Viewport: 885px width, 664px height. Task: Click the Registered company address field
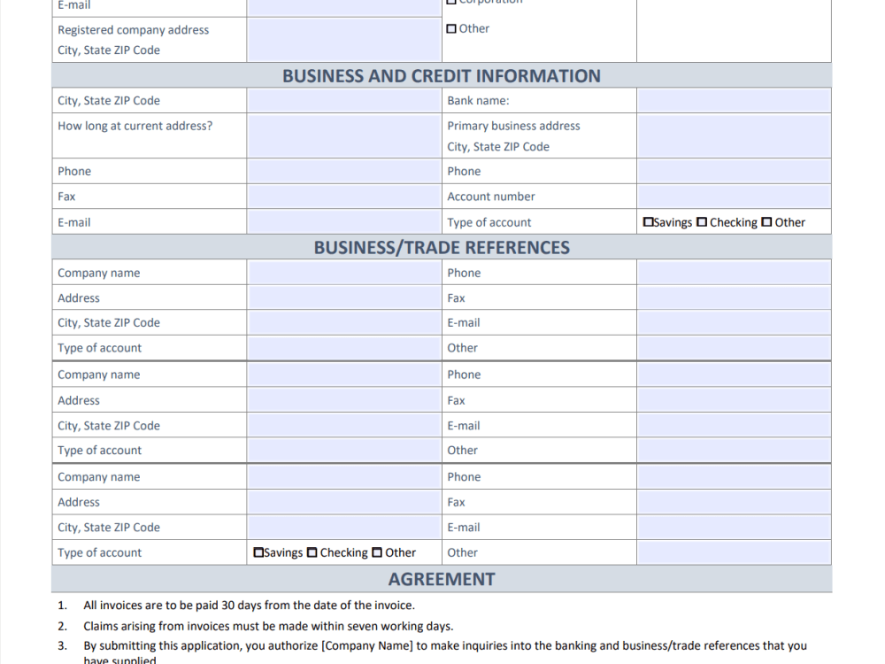pyautogui.click(x=344, y=40)
